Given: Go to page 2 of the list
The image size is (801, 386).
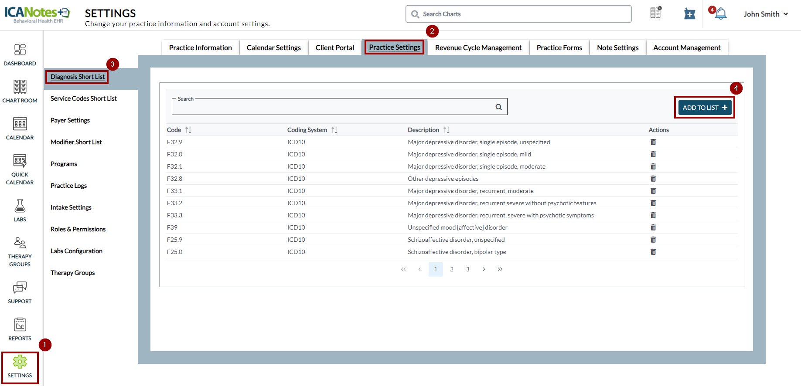Looking at the screenshot, I should coord(452,269).
